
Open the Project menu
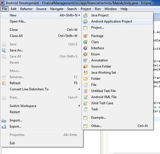(86, 9)
